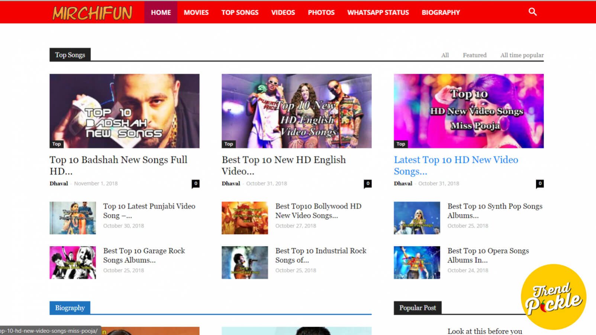Open Best Top 10 Opera Songs Albums link

488,255
